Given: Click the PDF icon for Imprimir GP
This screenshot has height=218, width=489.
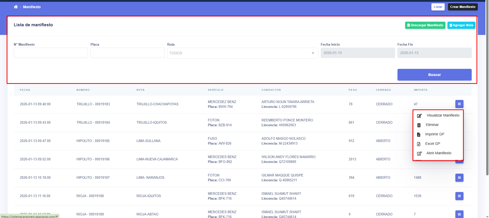Looking at the screenshot, I should tap(419, 134).
